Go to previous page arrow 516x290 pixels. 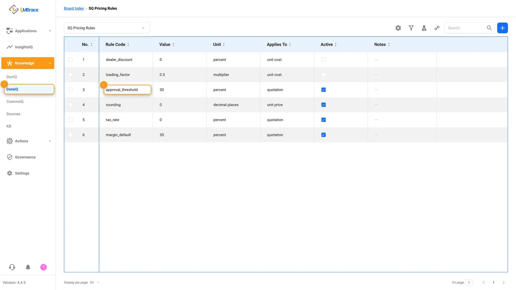click(484, 283)
